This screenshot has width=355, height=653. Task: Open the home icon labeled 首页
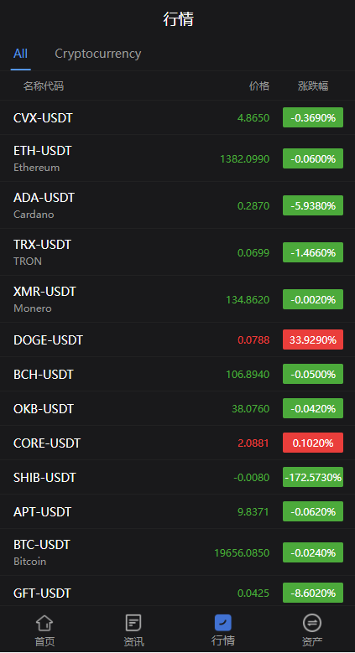(44, 623)
